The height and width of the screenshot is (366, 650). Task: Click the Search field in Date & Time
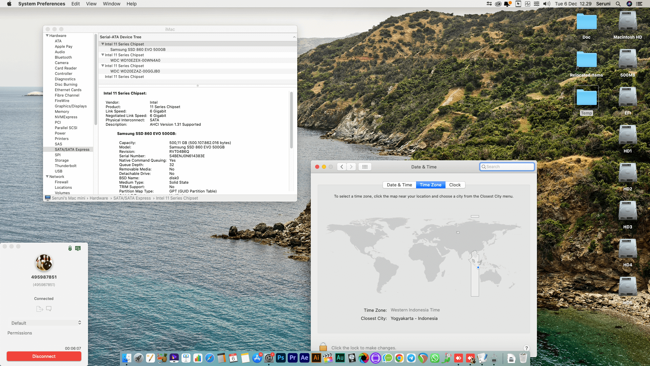(x=507, y=167)
